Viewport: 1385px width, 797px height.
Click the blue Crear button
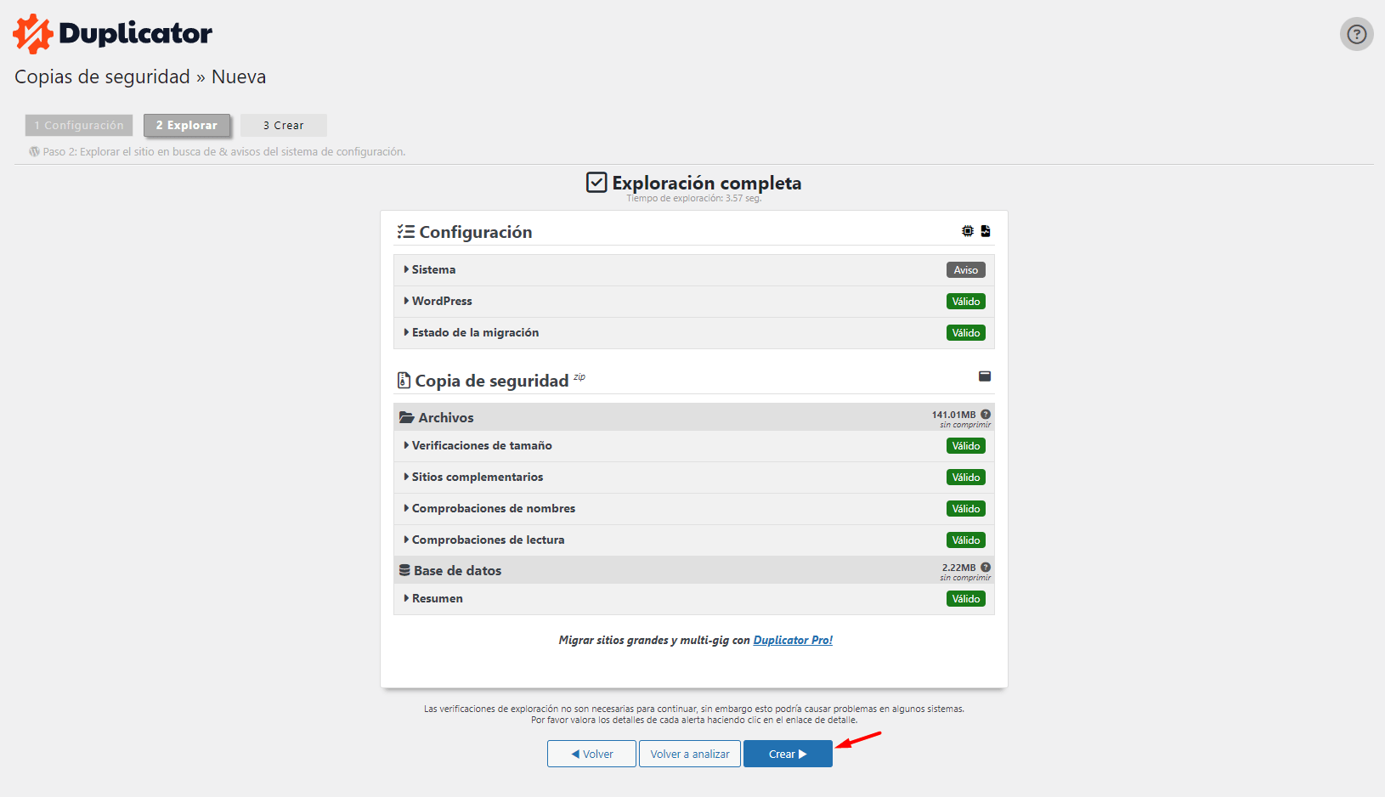click(788, 754)
